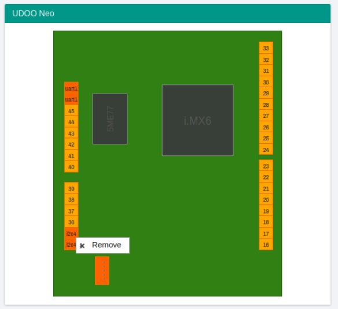
Task: Click the scissors icon beside Remove
Action: [82, 245]
